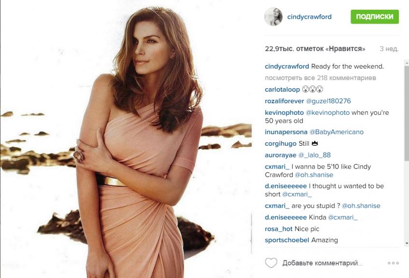Click scrollbar down arrow in comments
Image resolution: width=409 pixels, height=278 pixels.
[x=407, y=243]
